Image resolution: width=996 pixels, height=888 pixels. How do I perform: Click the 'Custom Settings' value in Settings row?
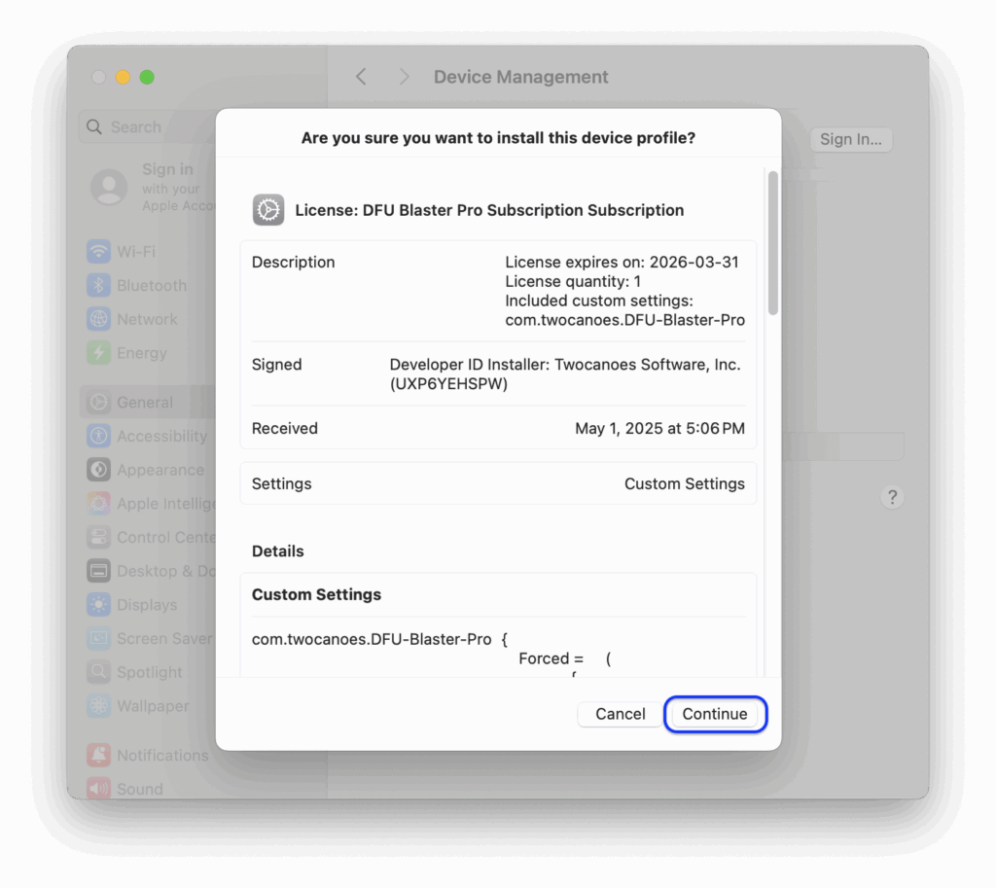[684, 484]
